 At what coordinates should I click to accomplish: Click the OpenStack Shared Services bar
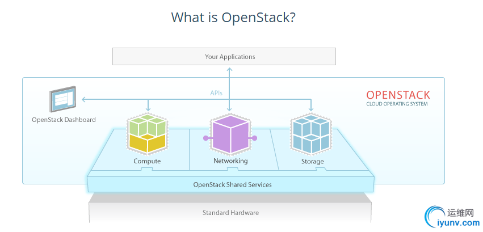tap(231, 184)
